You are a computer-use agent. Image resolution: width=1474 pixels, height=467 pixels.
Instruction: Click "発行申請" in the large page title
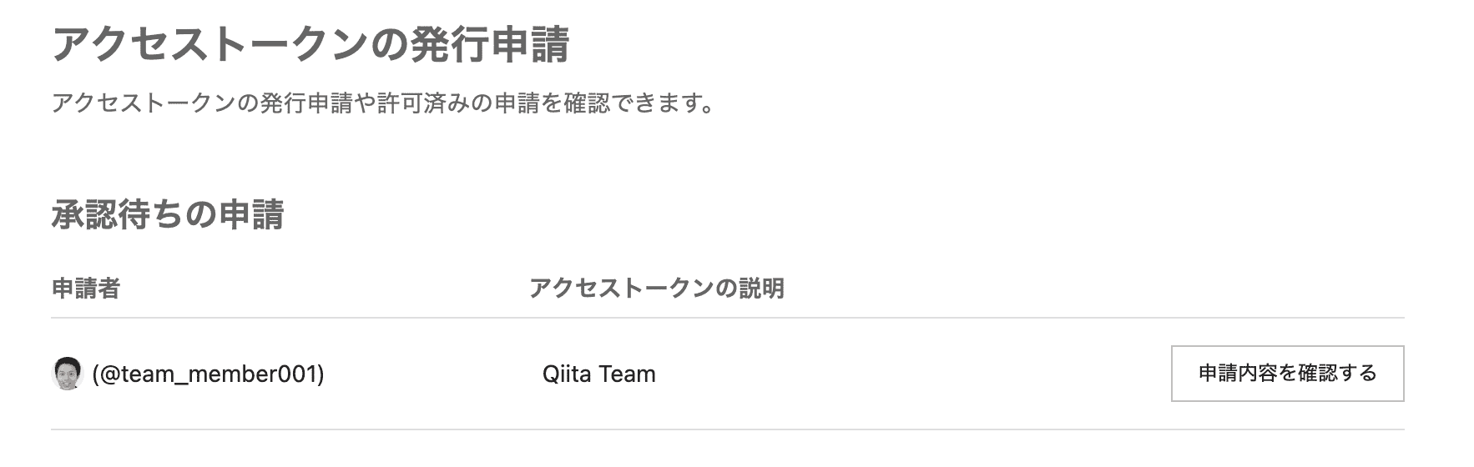click(x=490, y=45)
